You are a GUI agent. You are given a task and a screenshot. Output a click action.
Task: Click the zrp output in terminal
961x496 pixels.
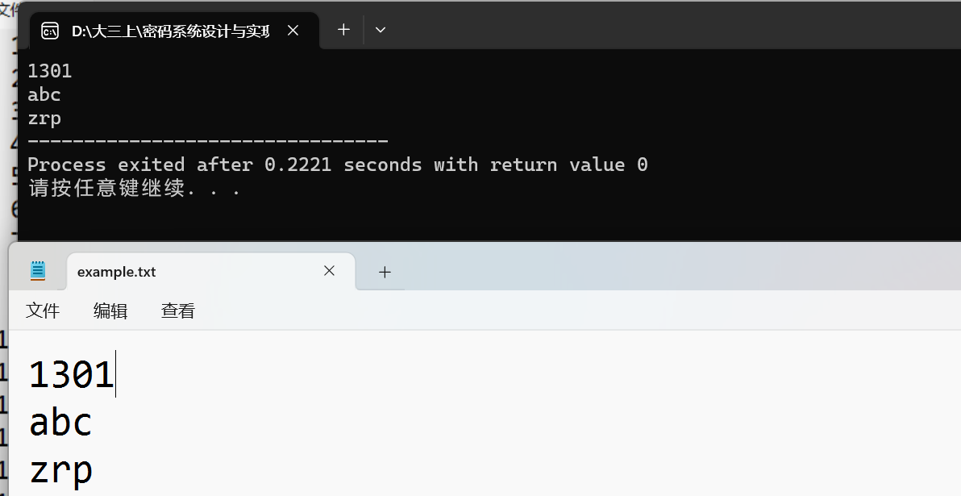coord(44,118)
